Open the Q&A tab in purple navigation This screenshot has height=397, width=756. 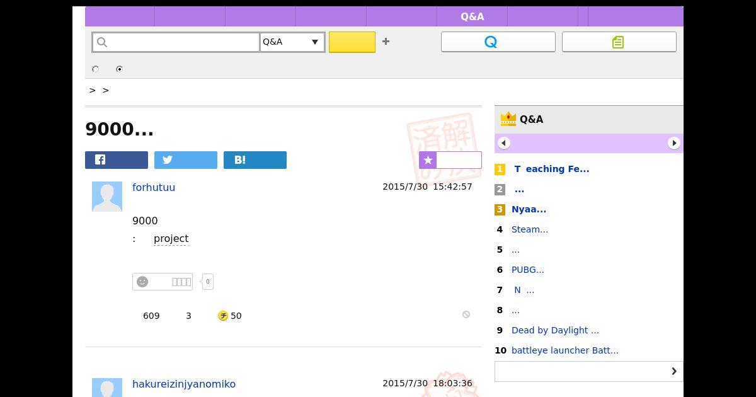(x=472, y=17)
